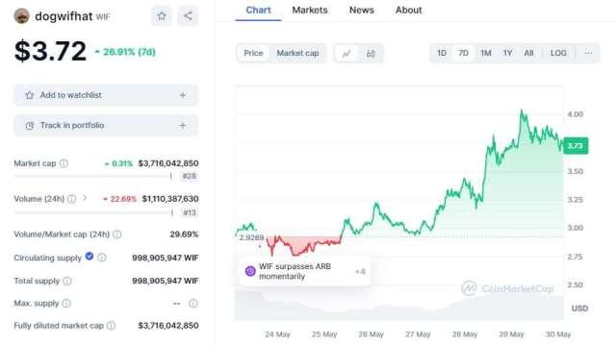
Task: Toggle chart to Market cap view
Action: [297, 54]
